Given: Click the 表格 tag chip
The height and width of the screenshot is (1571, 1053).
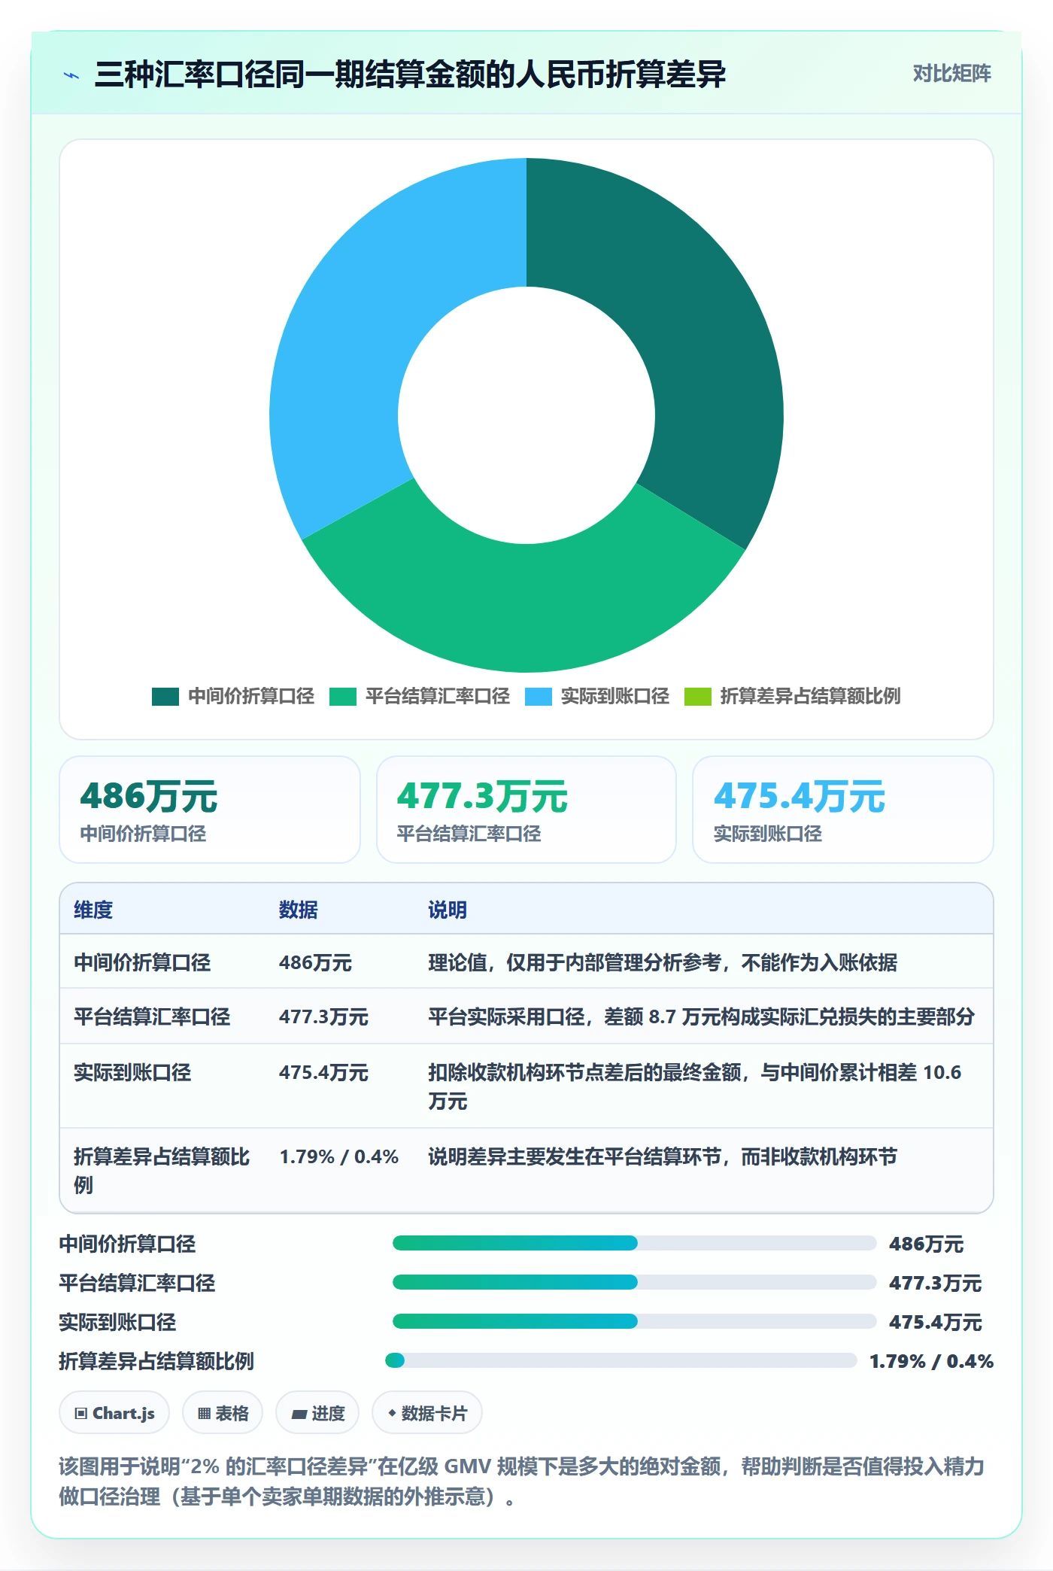Looking at the screenshot, I should [x=223, y=1413].
